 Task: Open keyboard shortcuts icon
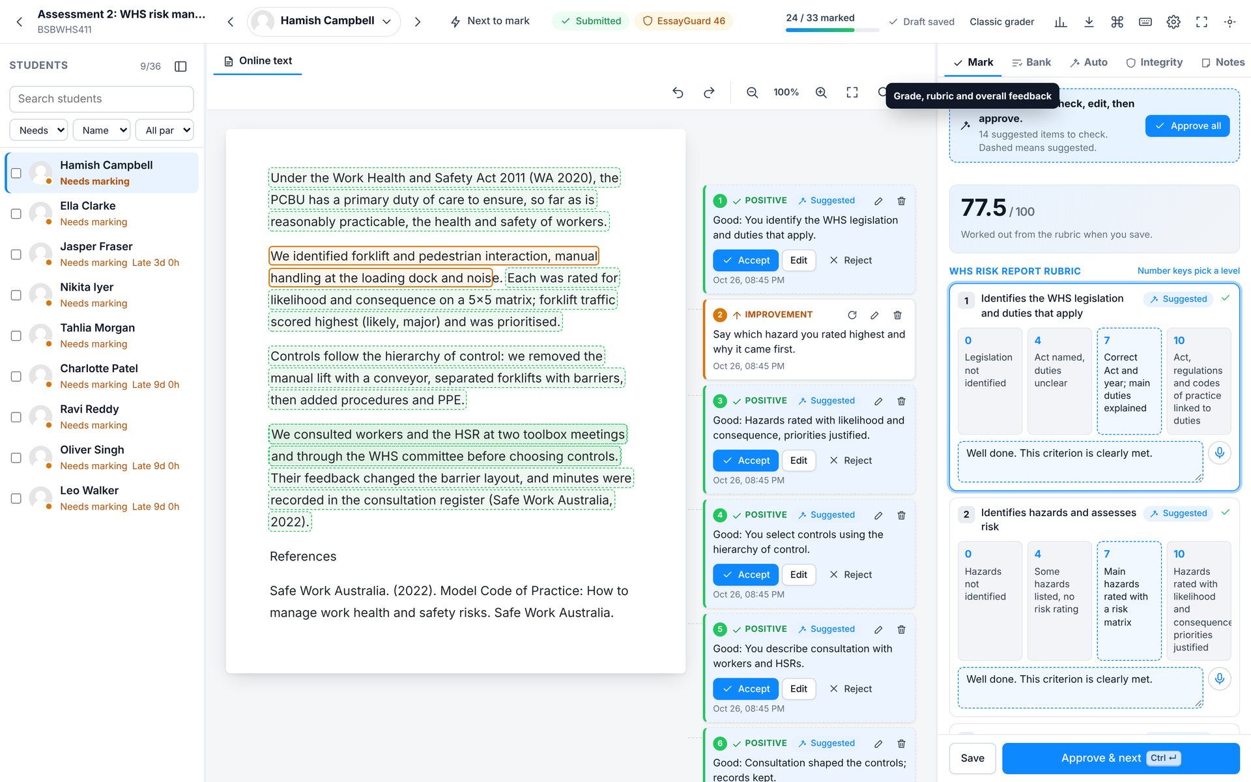click(1145, 22)
